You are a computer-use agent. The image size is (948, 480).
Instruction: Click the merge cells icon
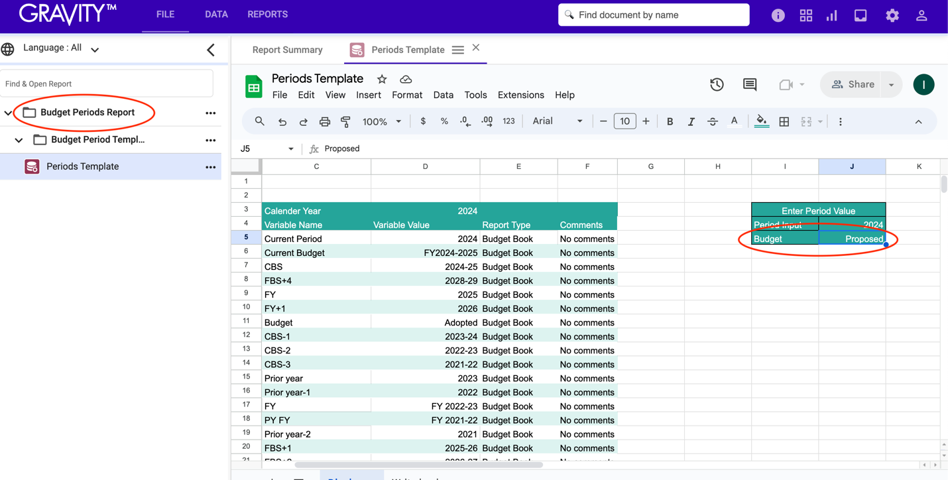click(806, 121)
